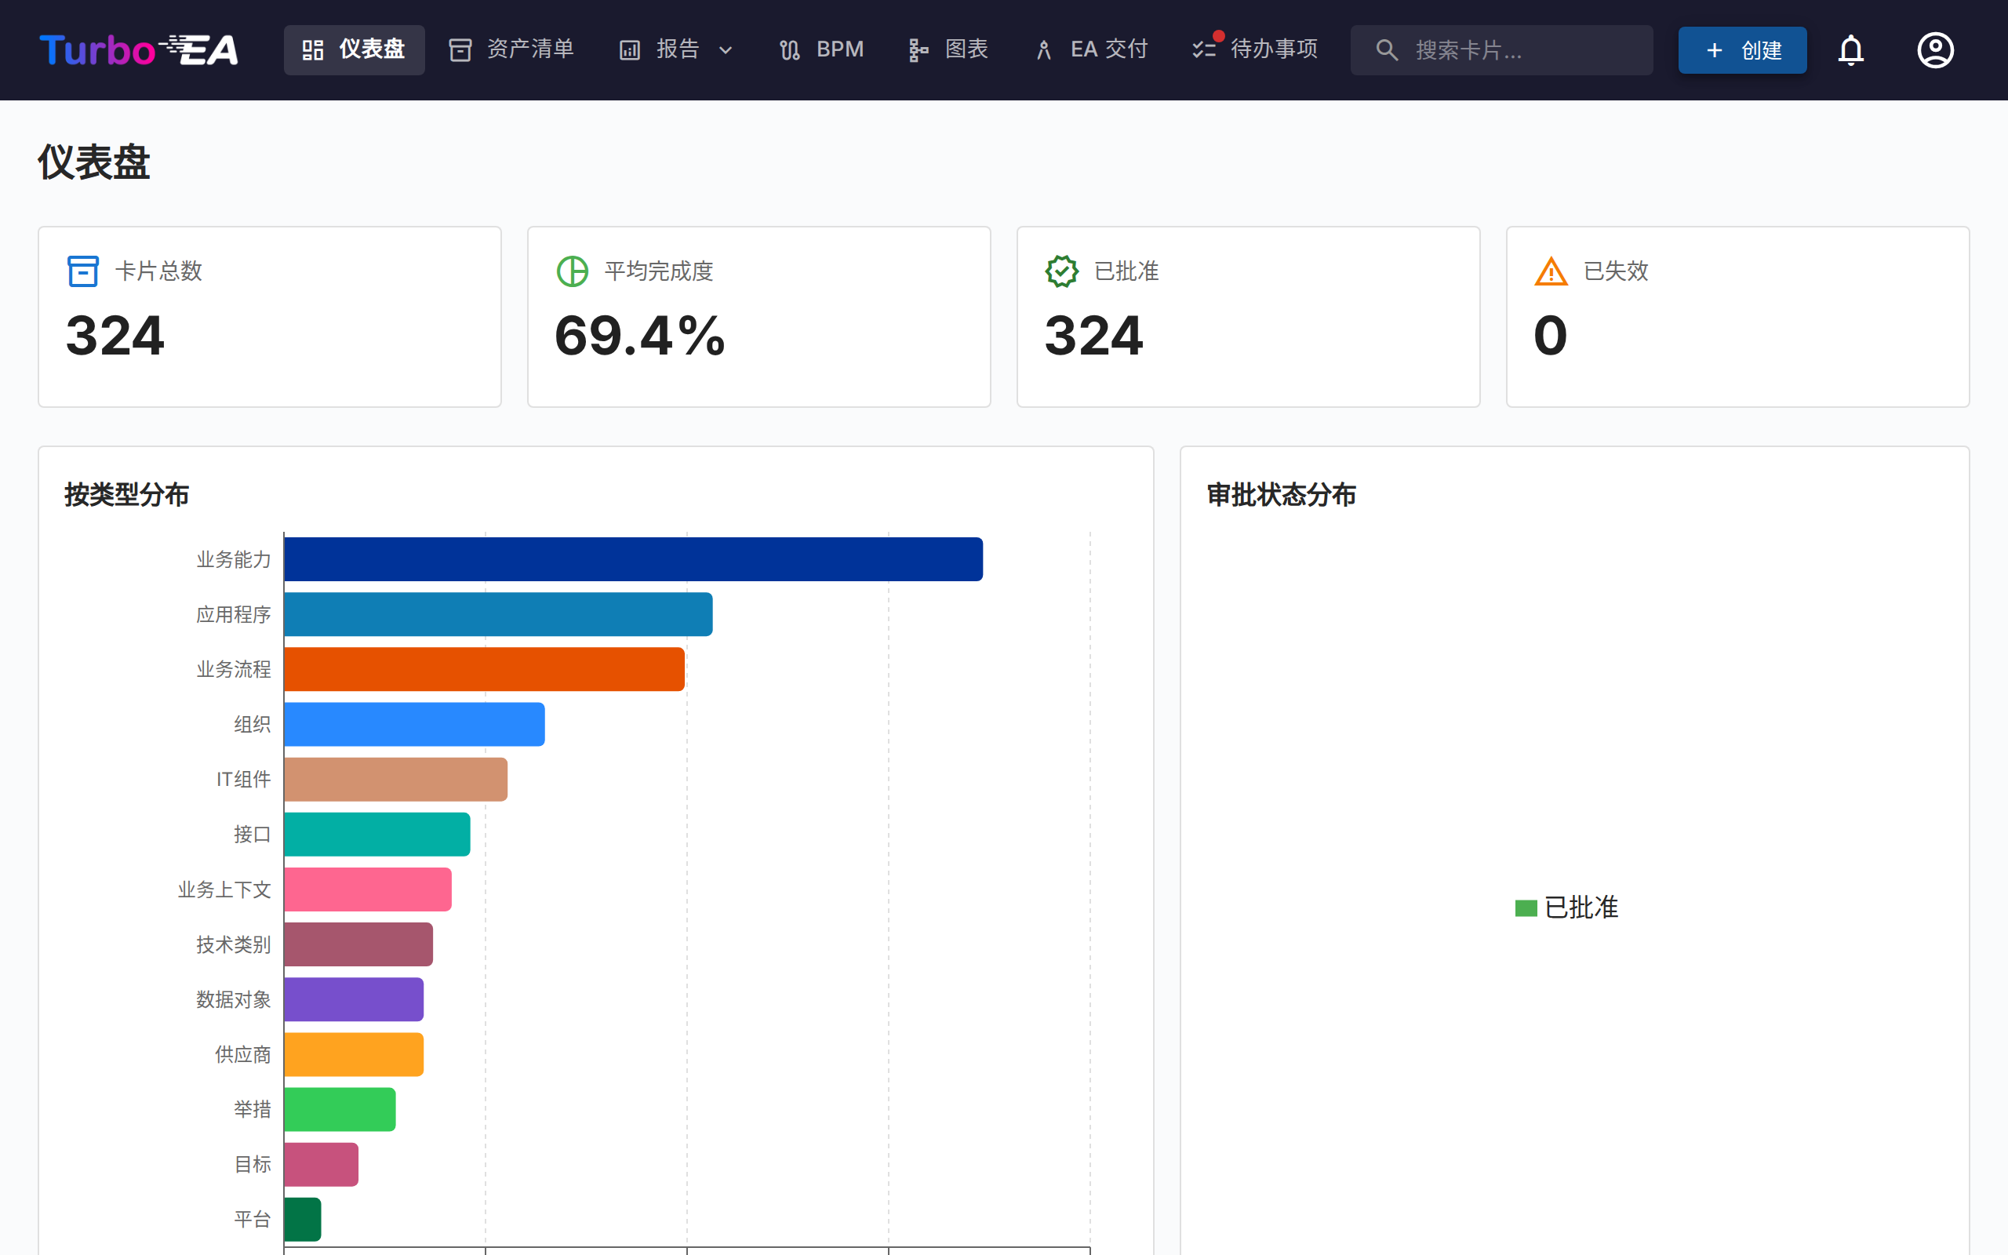Screen dimensions: 2008x1255
Task: Toggle the 已批准 green legend swatch
Action: (x=1526, y=908)
